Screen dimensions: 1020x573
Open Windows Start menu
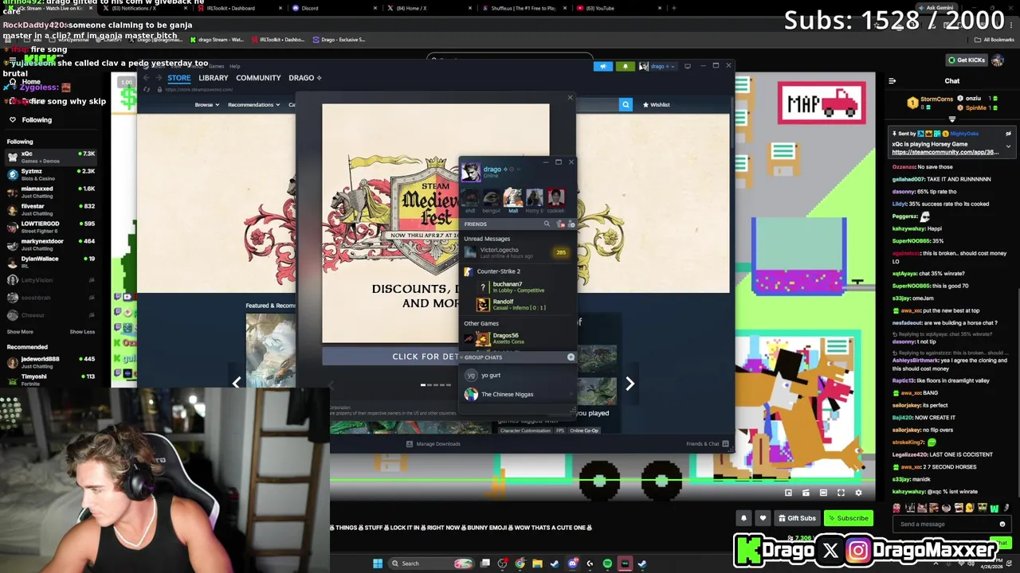pyautogui.click(x=378, y=563)
